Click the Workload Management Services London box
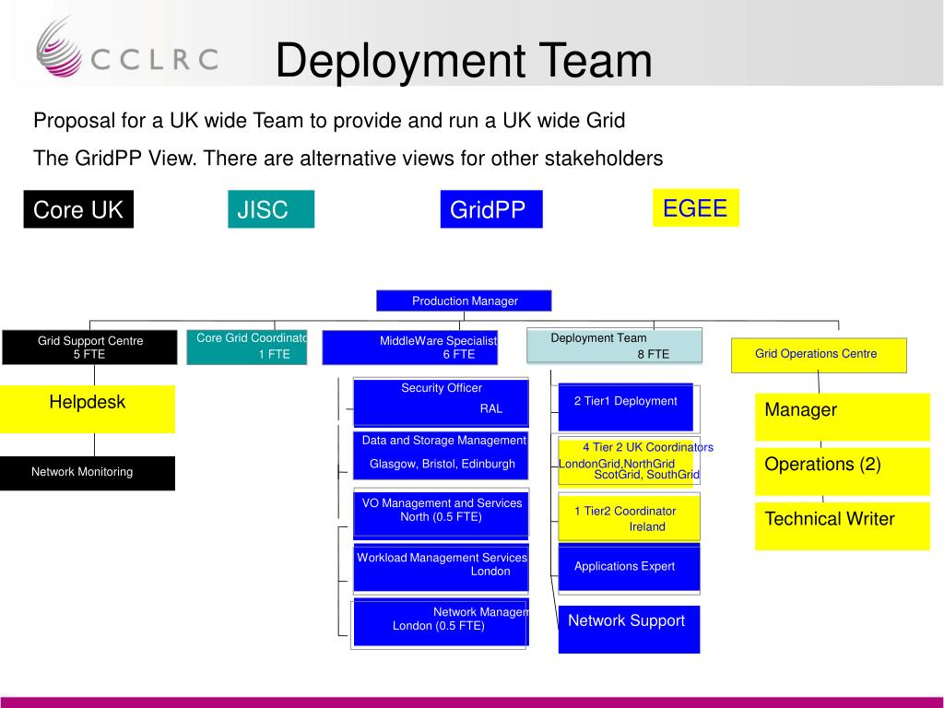Image resolution: width=944 pixels, height=708 pixels. pyautogui.click(x=441, y=568)
